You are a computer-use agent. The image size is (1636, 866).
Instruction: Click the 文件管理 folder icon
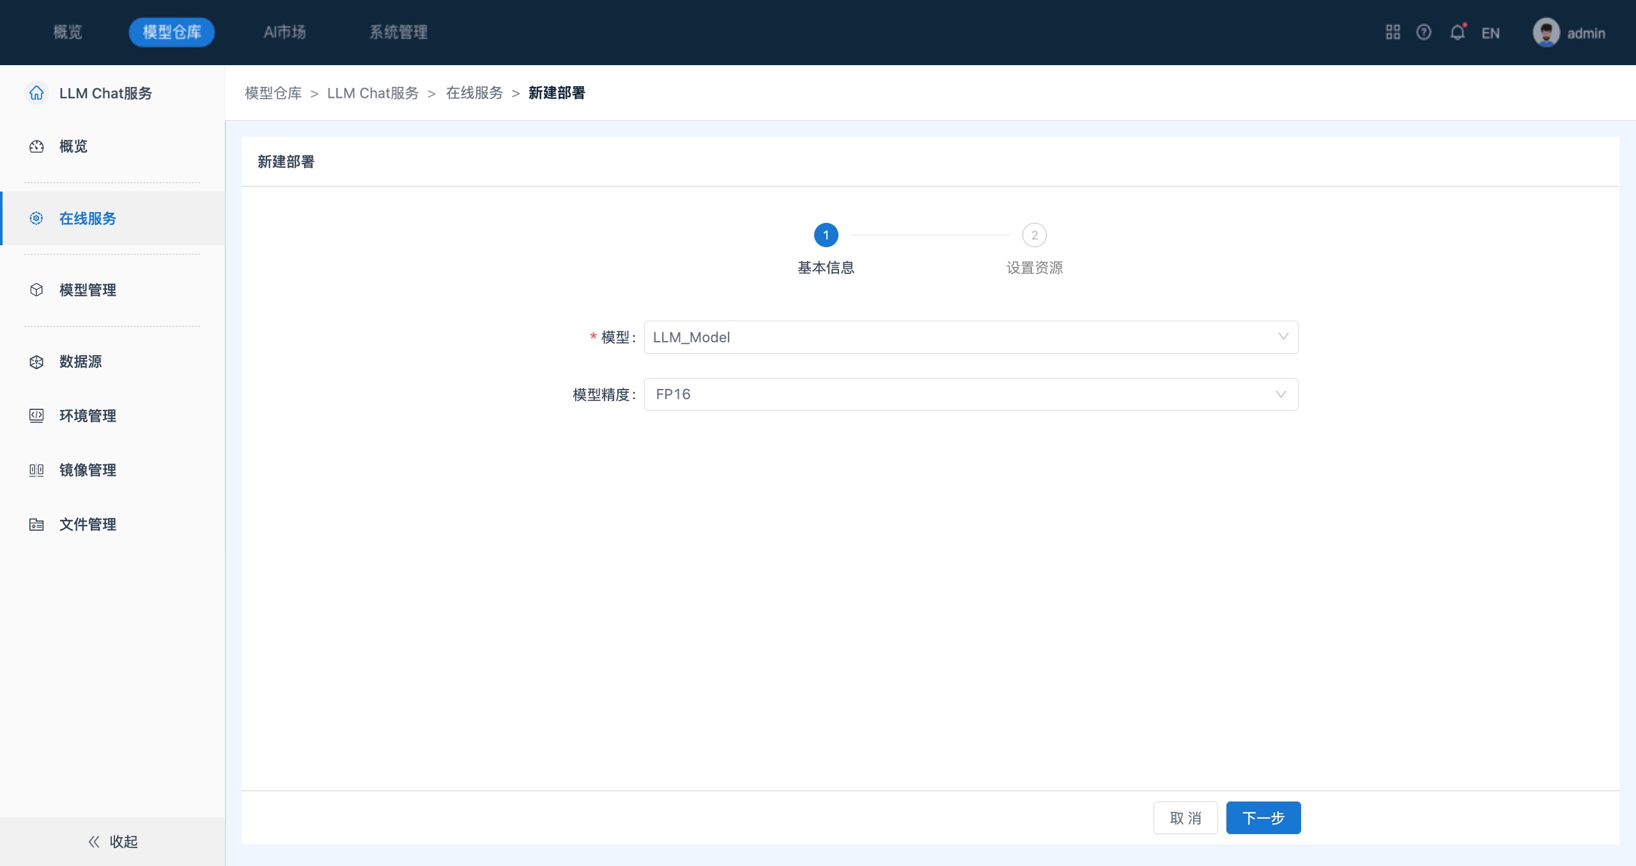[x=36, y=524]
